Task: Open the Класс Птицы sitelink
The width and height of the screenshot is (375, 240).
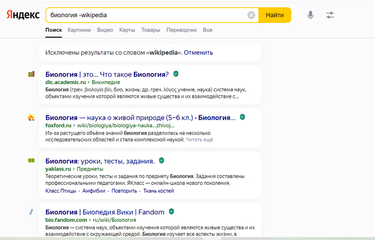Action: click(x=61, y=191)
